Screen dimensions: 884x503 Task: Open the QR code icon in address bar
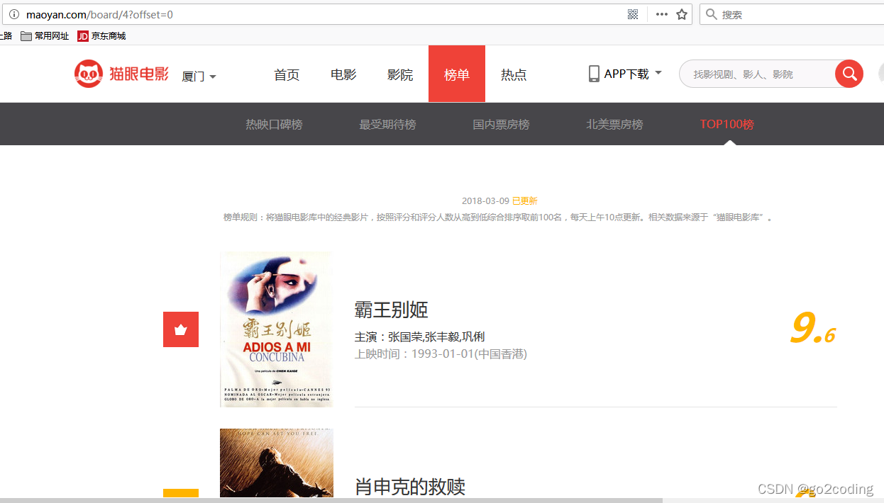(633, 14)
